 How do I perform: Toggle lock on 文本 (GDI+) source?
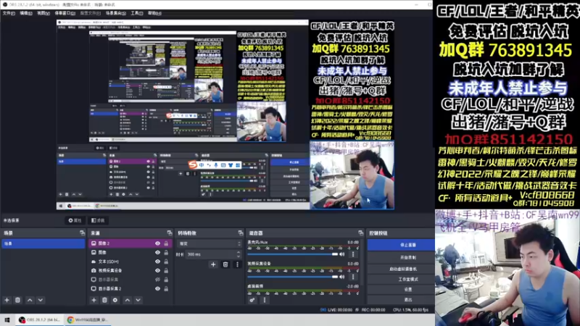coord(166,262)
